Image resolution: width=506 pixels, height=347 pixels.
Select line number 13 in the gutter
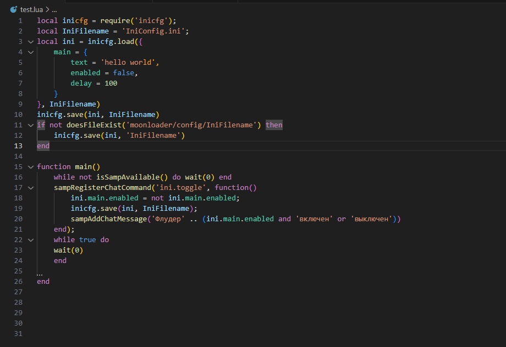[18, 146]
